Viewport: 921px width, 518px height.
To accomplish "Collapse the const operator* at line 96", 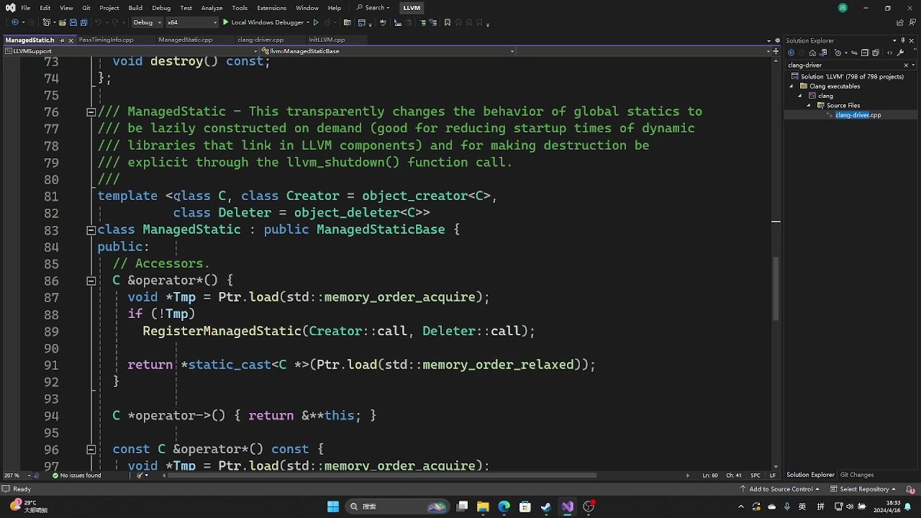I will (91, 449).
